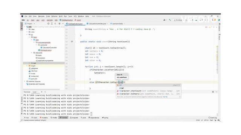The height and width of the screenshot is (135, 241).
Task: Open the Spring tool window
Action: pos(105,118)
